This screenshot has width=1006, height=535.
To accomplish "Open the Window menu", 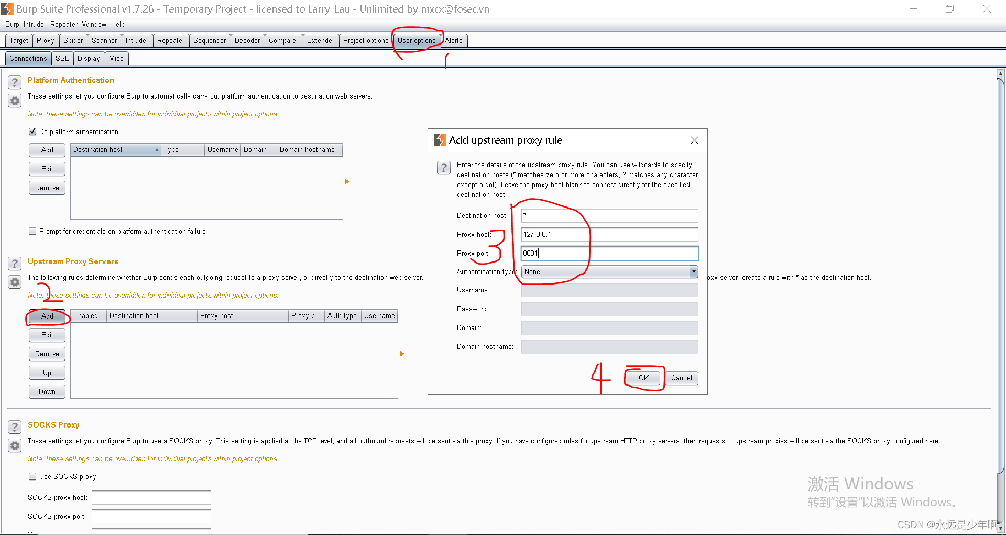I will pyautogui.click(x=94, y=24).
